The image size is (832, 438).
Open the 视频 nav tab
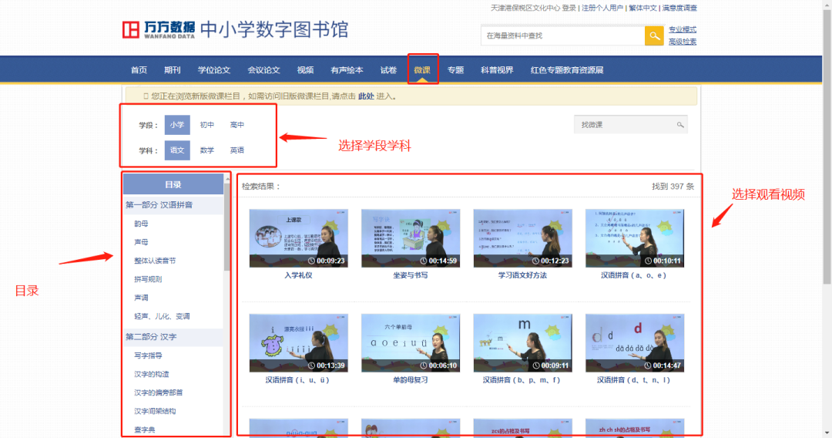[305, 70]
